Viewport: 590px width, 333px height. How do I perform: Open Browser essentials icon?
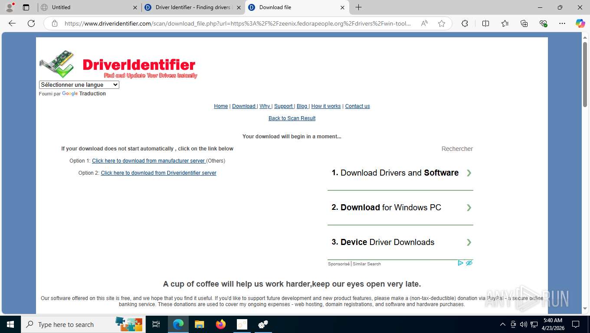point(543,23)
